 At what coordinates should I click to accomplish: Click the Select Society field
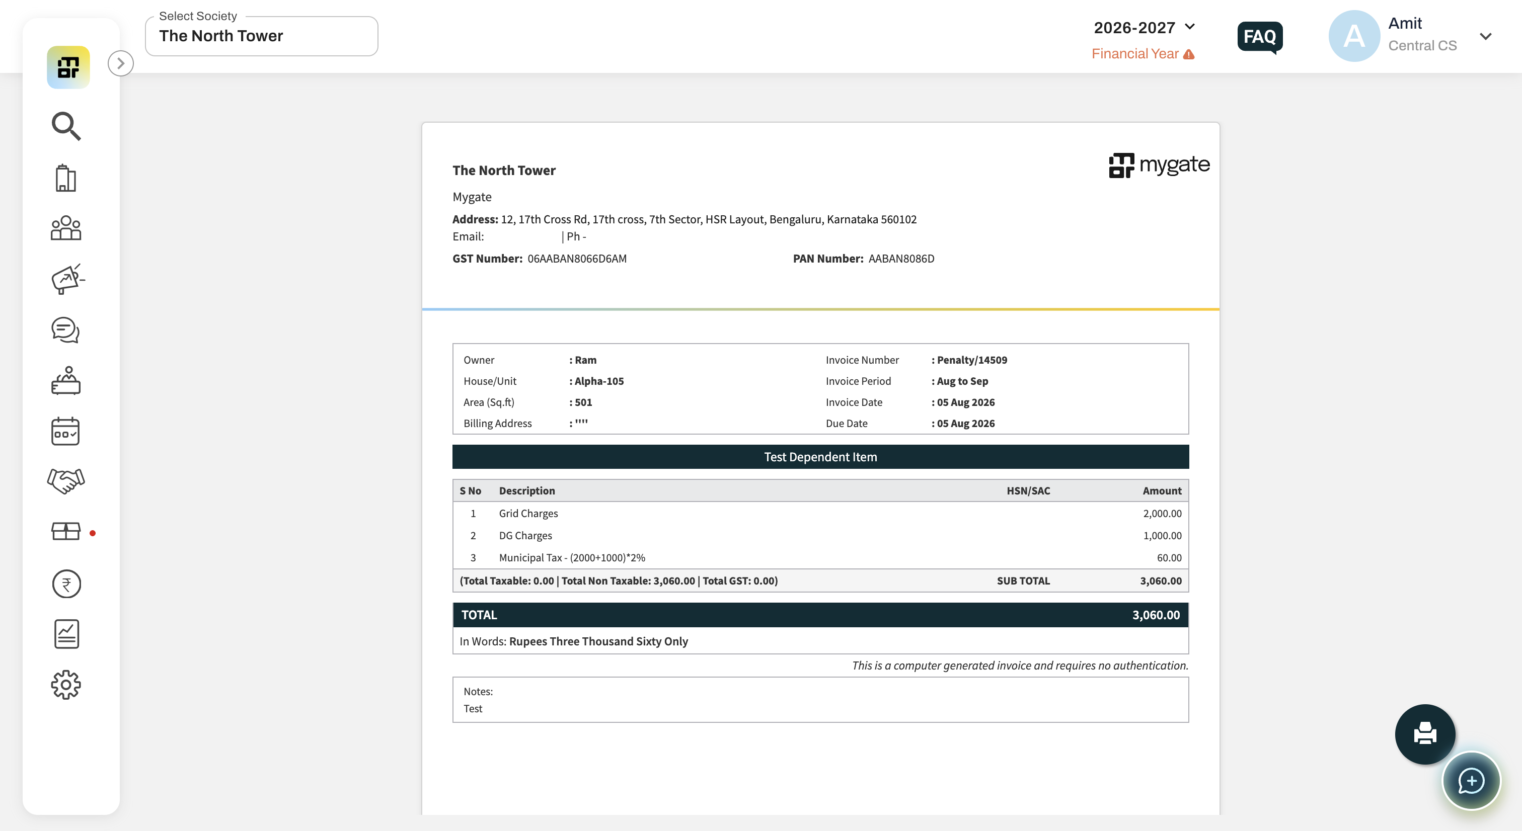click(x=262, y=36)
